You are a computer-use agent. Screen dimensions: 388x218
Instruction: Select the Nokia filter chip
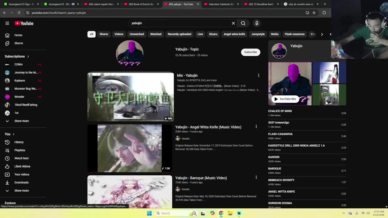pos(275,34)
